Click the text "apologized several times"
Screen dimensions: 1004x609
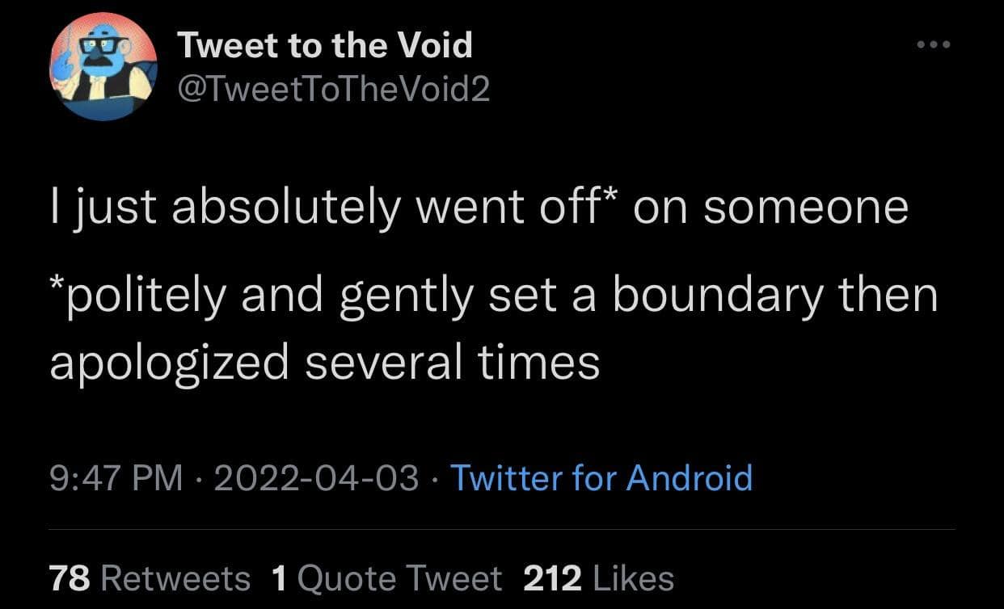325,362
